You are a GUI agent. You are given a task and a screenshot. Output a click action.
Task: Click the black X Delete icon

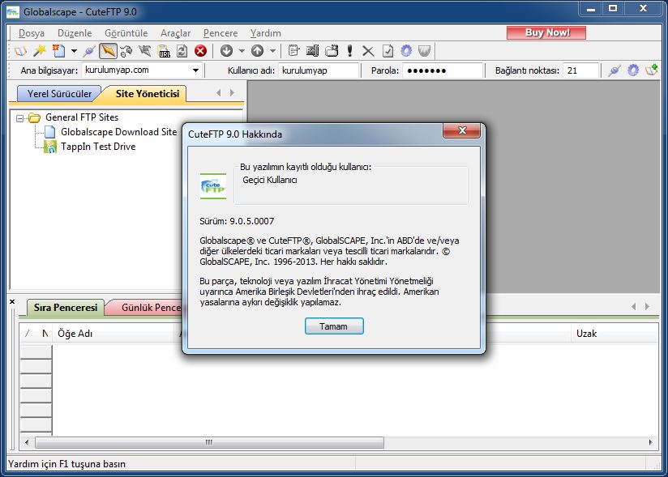coord(368,51)
